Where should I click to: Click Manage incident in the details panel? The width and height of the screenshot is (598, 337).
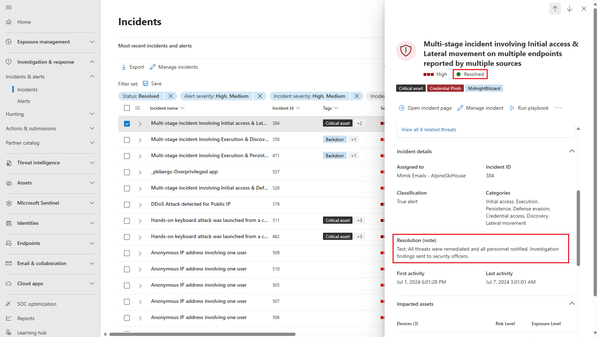coord(484,108)
